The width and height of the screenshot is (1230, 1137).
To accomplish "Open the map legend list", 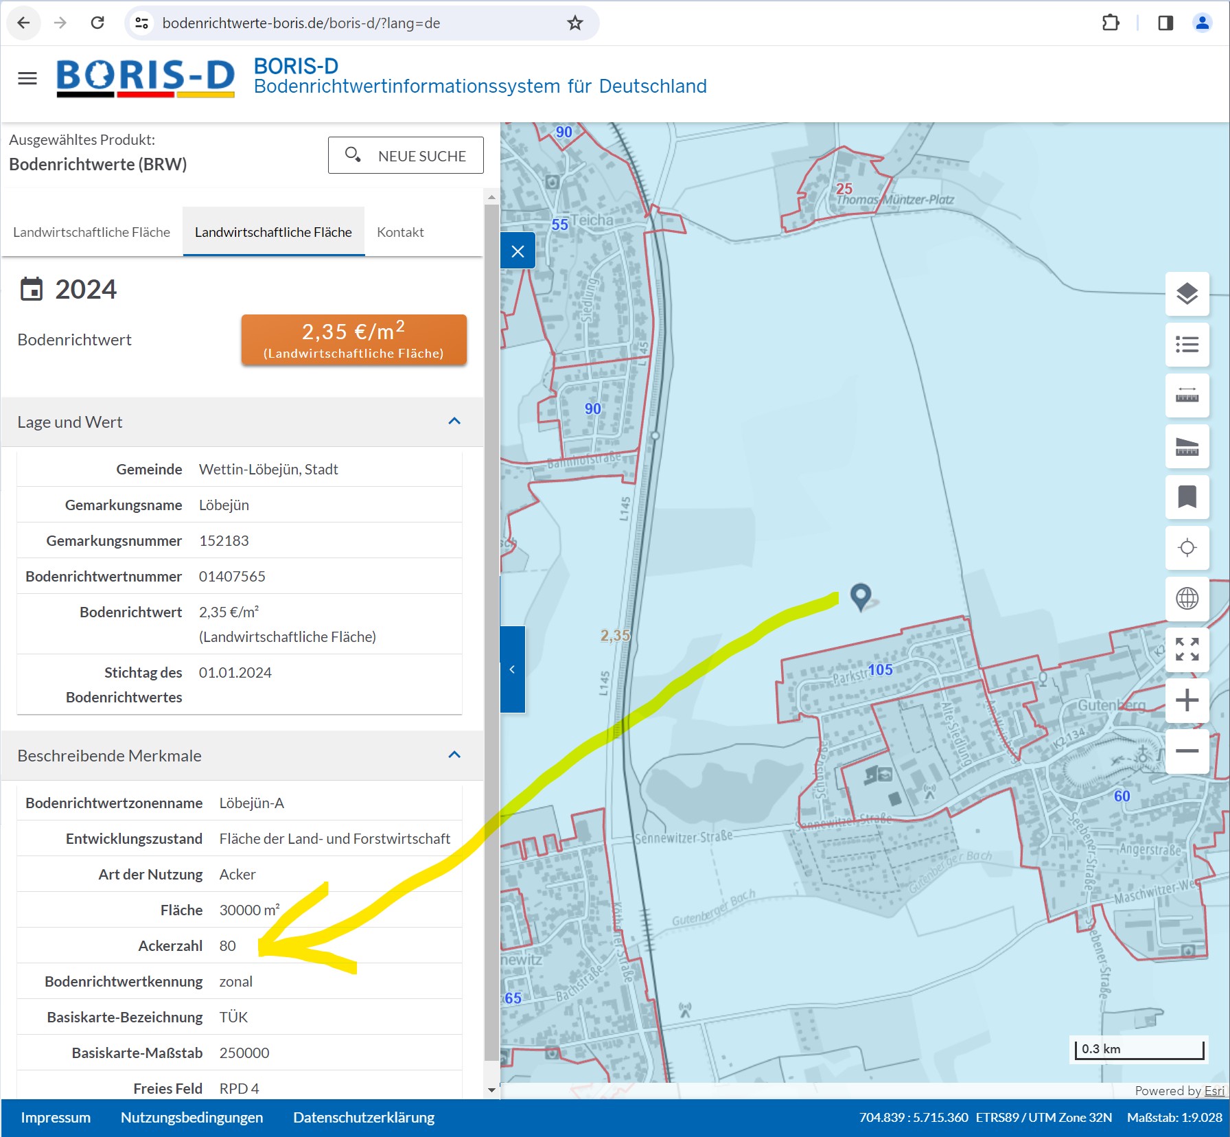I will click(1187, 345).
